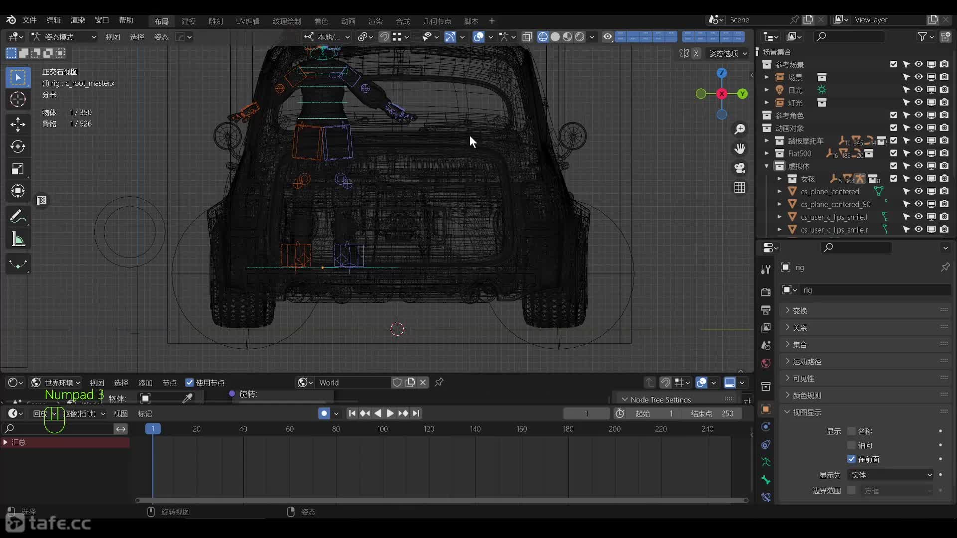Open the Render properties tab icon

pyautogui.click(x=766, y=292)
